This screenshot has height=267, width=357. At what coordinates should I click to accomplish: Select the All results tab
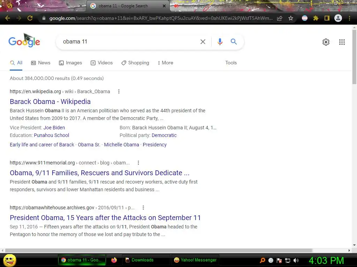point(16,63)
